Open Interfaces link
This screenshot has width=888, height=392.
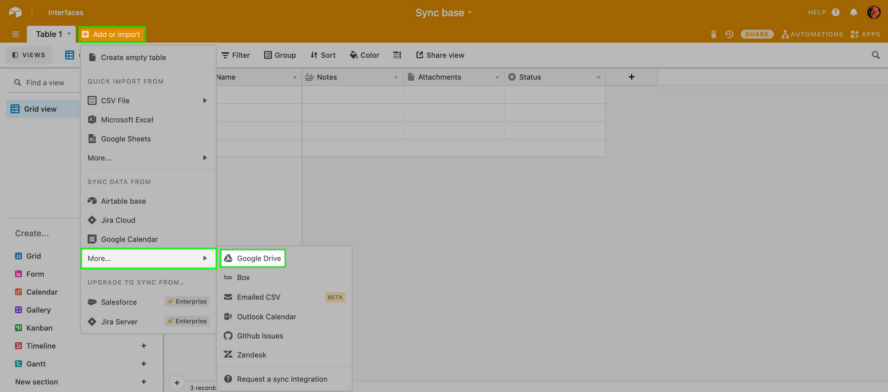pyautogui.click(x=66, y=12)
